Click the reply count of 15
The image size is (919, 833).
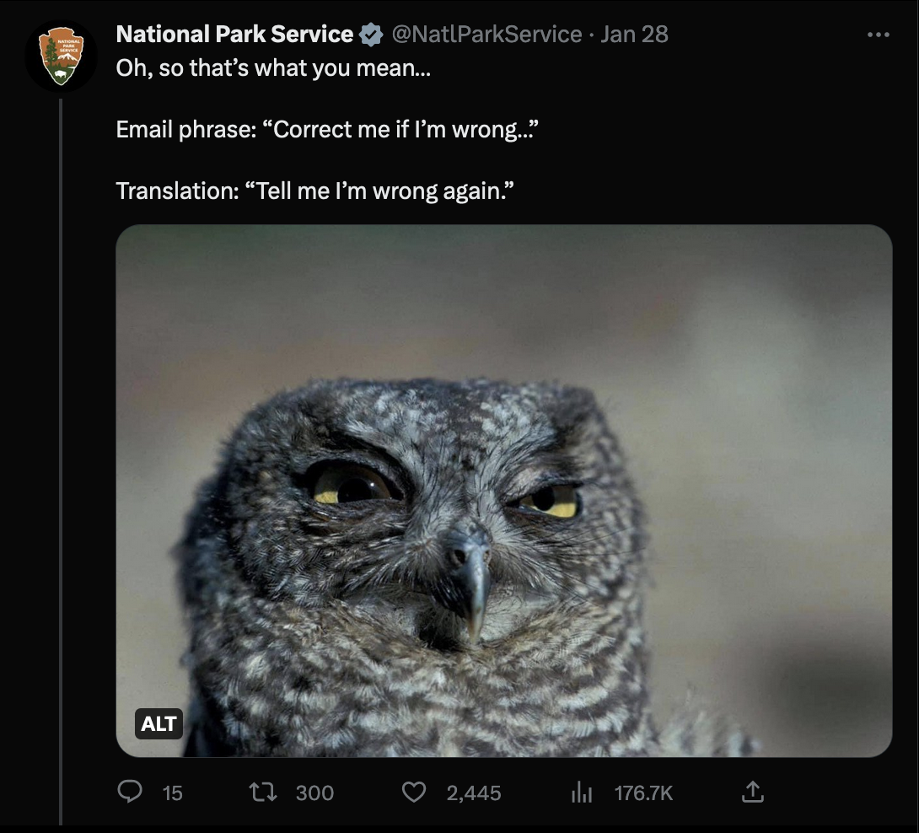click(x=172, y=793)
